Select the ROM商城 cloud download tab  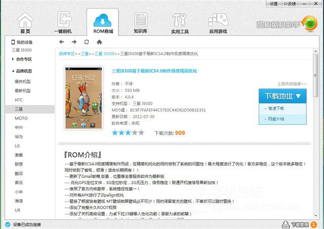point(103,23)
